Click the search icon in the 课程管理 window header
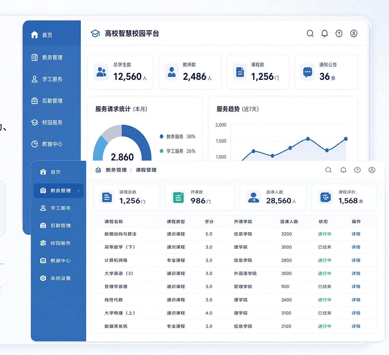Viewport: 389px width, 355px height. click(x=329, y=170)
